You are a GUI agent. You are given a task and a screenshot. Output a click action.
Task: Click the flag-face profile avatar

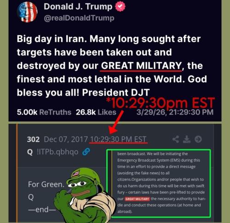28,12
